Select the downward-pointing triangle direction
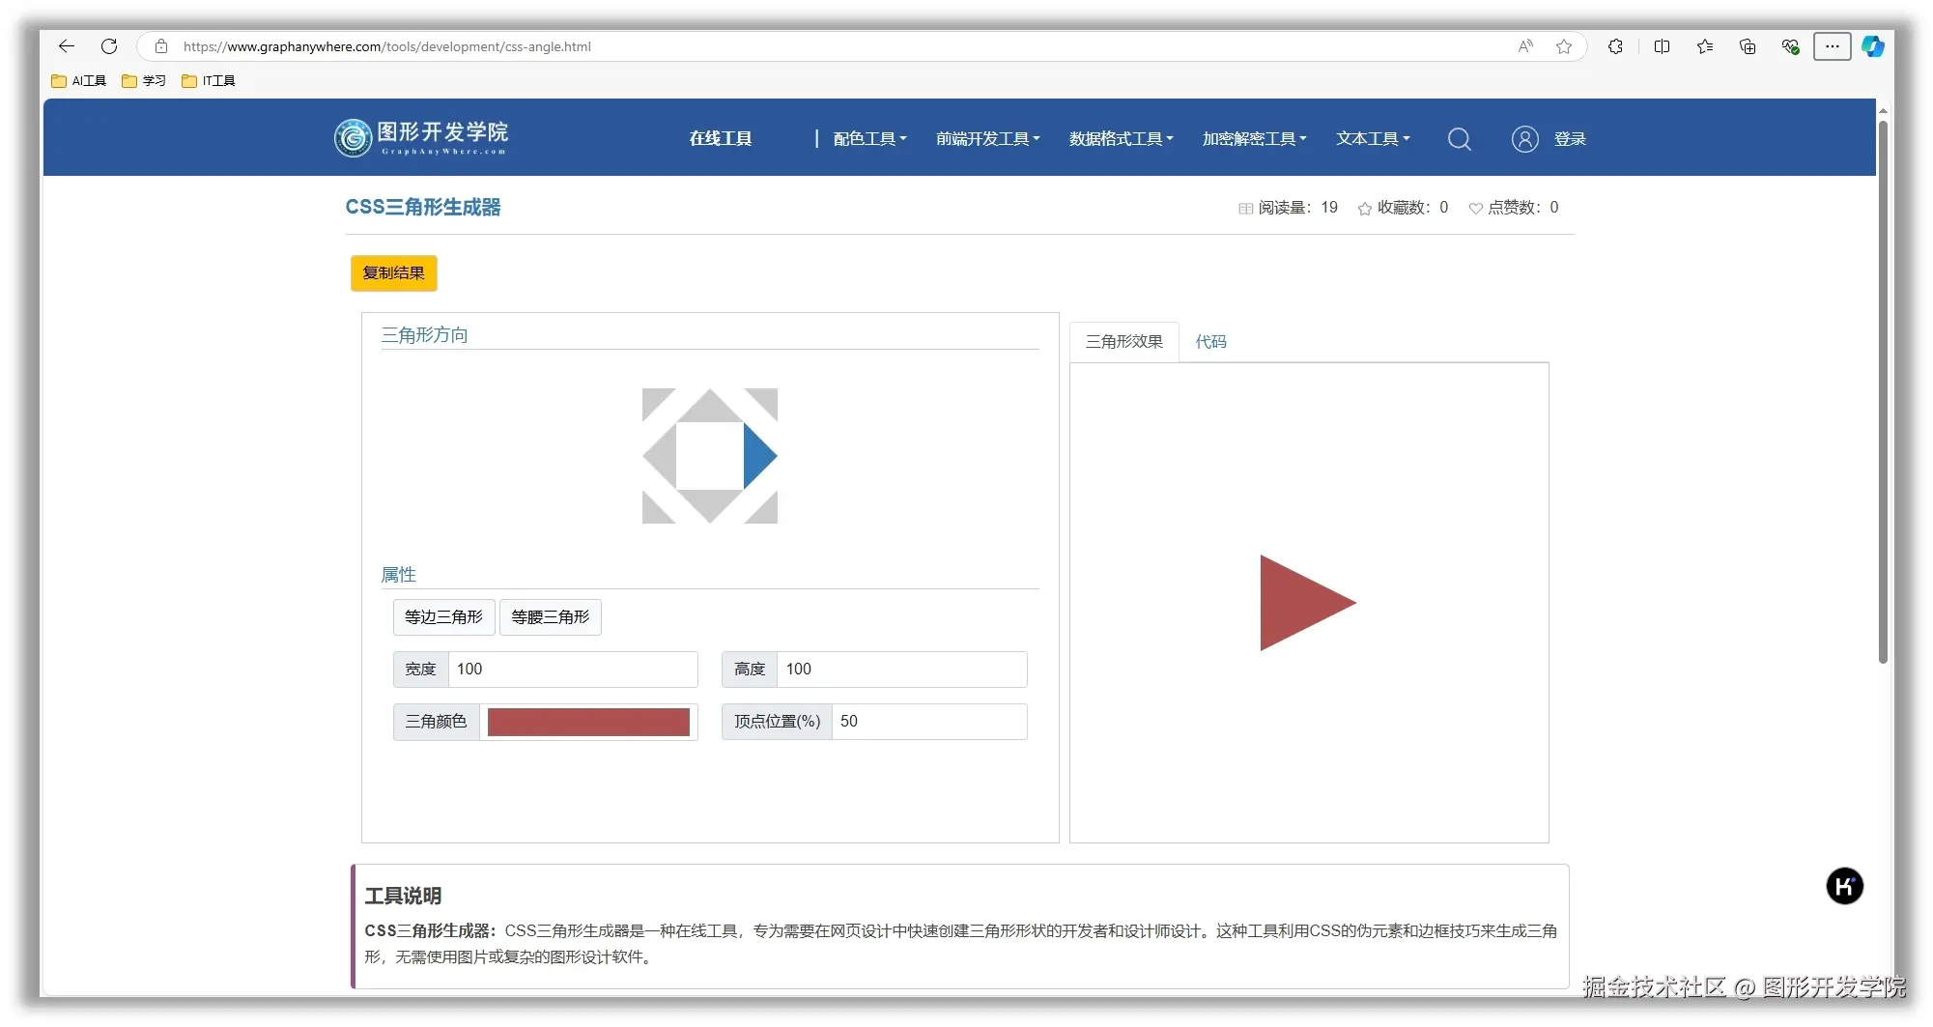The image size is (1933, 1027). click(710, 506)
